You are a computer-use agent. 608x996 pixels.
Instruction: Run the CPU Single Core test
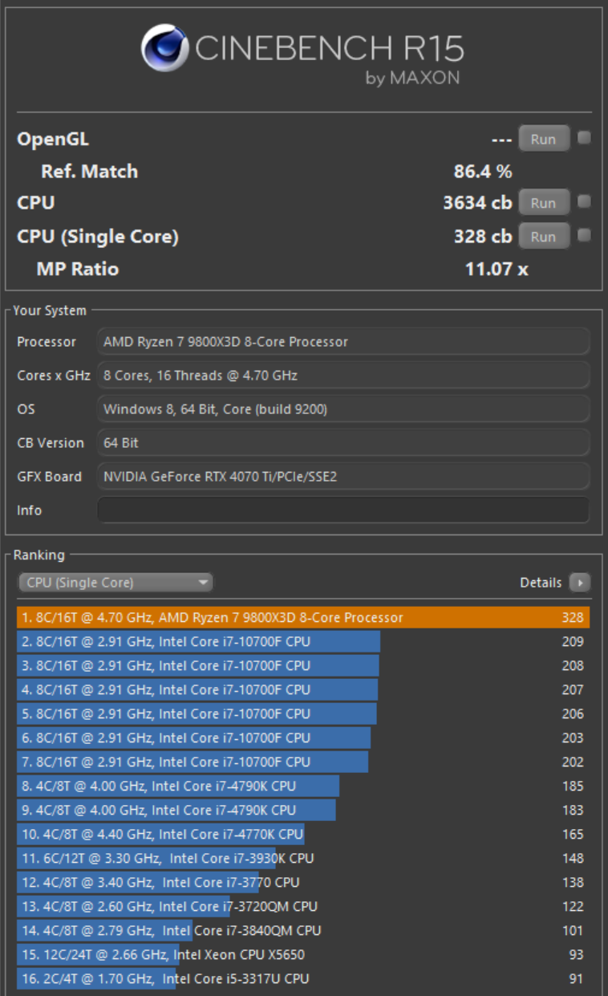click(543, 237)
